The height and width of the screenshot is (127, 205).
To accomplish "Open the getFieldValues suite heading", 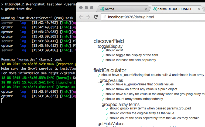I will pos(111,123).
